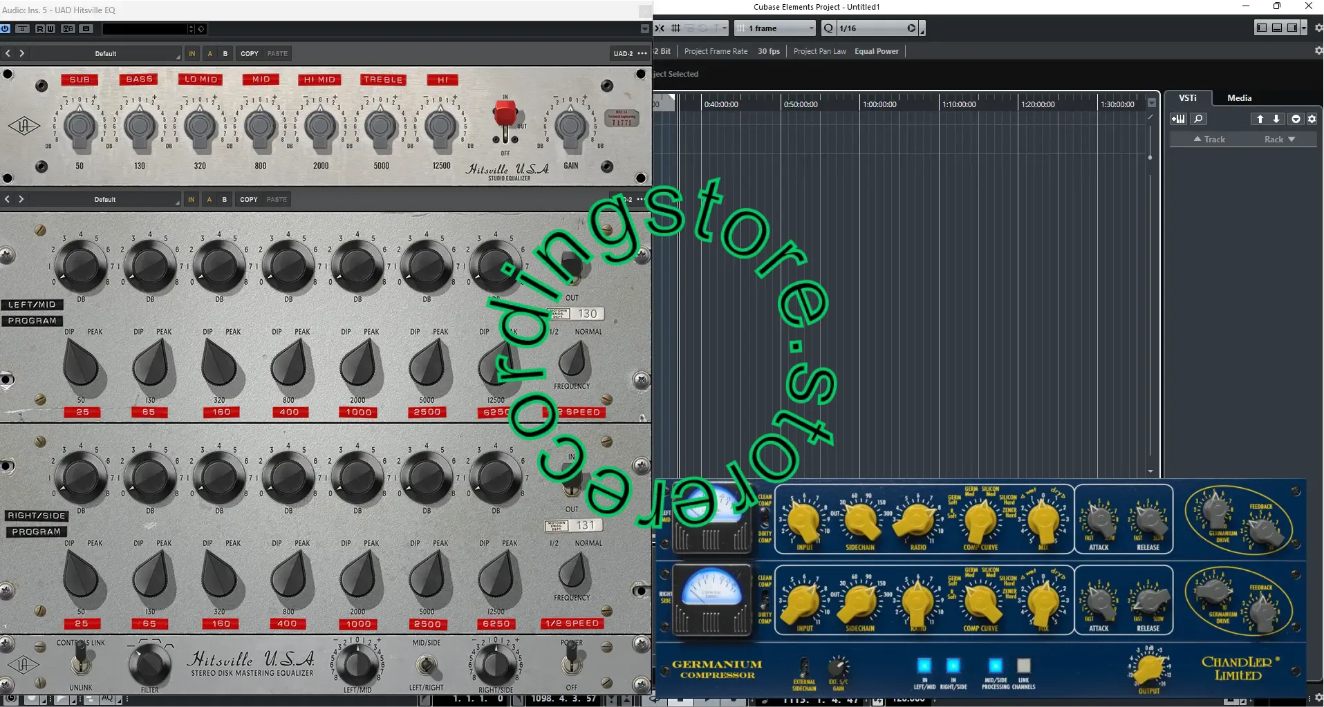Change Project Frame Rate 30 fps value
Screen dimensions: 1324x707
point(769,51)
